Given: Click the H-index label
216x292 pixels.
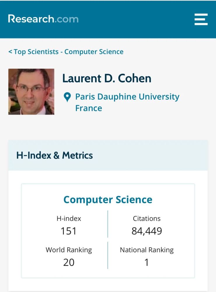Looking at the screenshot, I should (69, 218).
